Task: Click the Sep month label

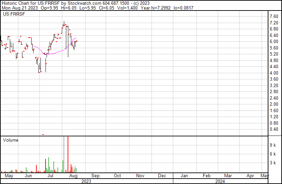Action: tap(95, 176)
